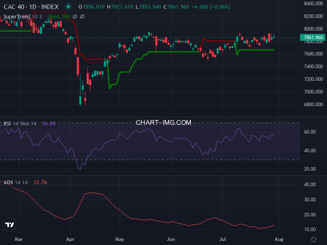Click the 8000.000 price scale label
Viewport: 327px width, 245px height.
tap(314, 29)
